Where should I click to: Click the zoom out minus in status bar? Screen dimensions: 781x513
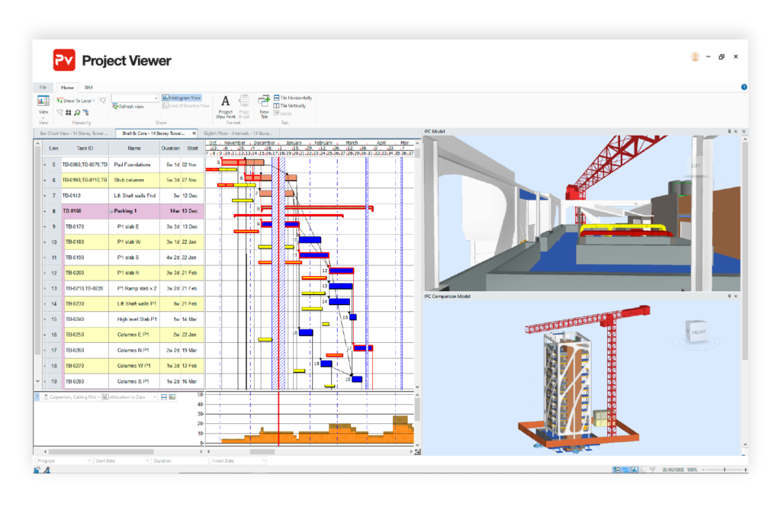click(703, 470)
